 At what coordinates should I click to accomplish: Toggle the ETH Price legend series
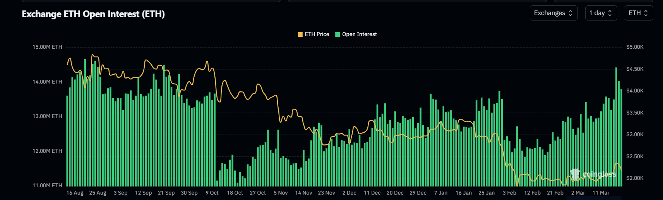pyautogui.click(x=317, y=34)
